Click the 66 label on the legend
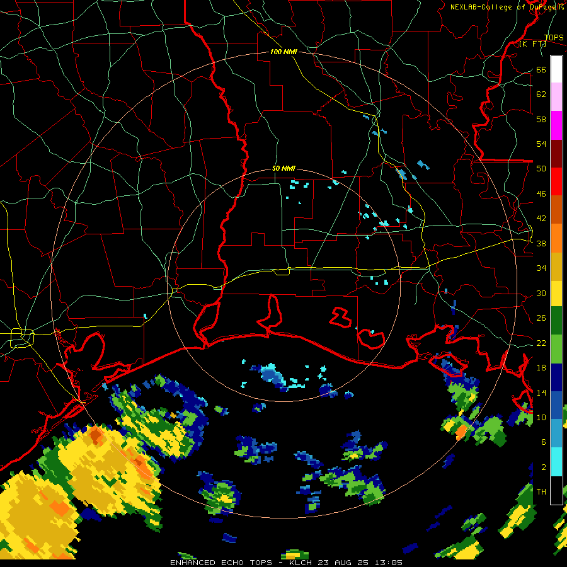The height and width of the screenshot is (567, 567). tap(541, 70)
